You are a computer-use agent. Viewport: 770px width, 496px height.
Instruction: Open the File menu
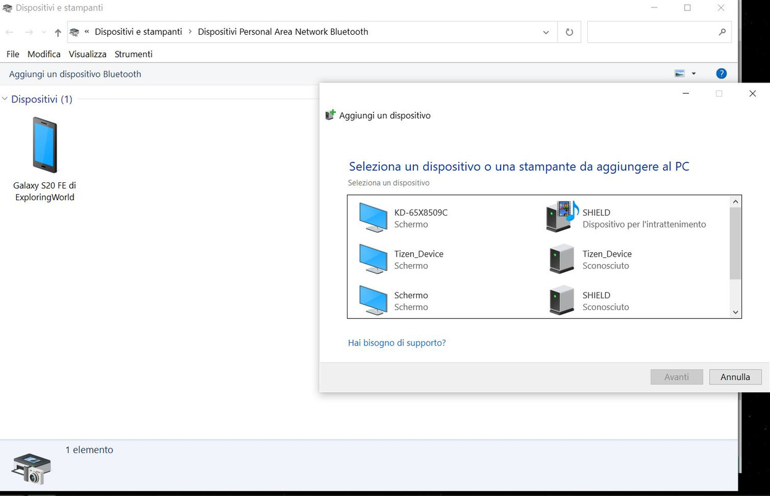coord(13,54)
